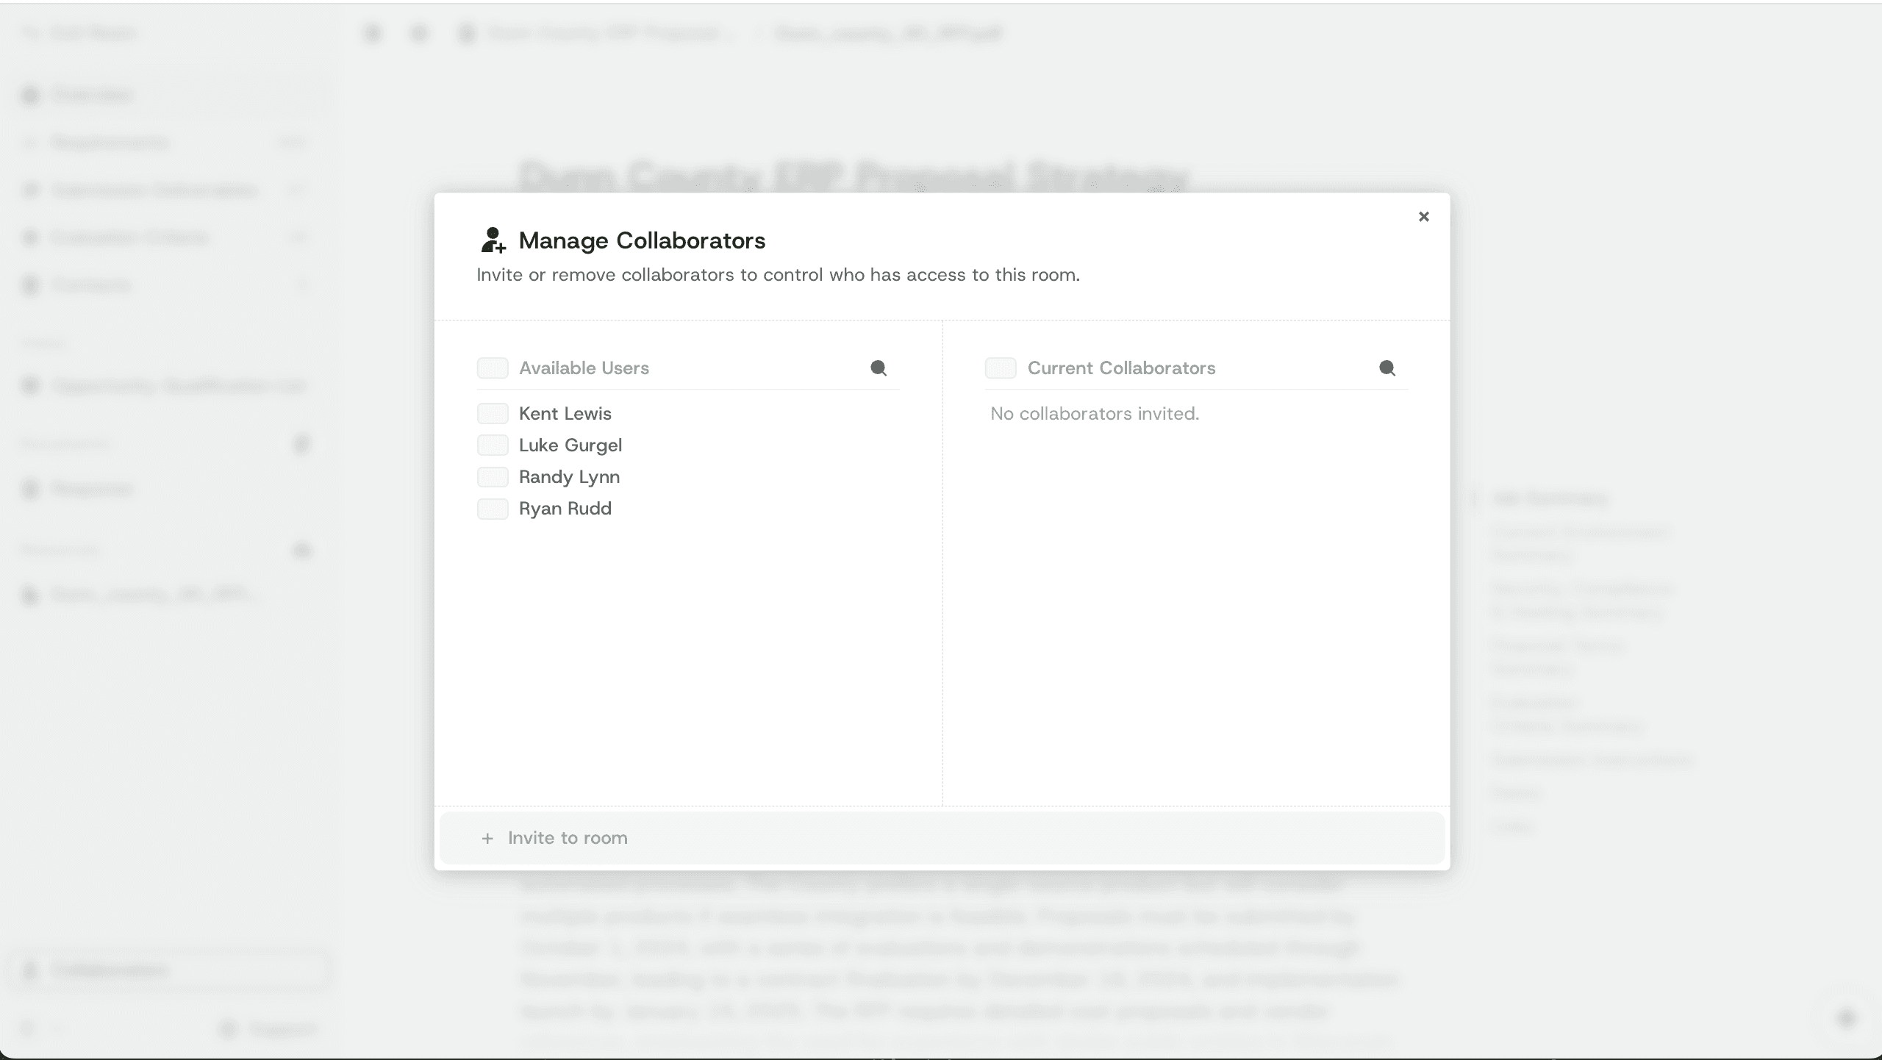The width and height of the screenshot is (1882, 1060).
Task: Check the Ryan Rudd checkbox
Action: 493,508
